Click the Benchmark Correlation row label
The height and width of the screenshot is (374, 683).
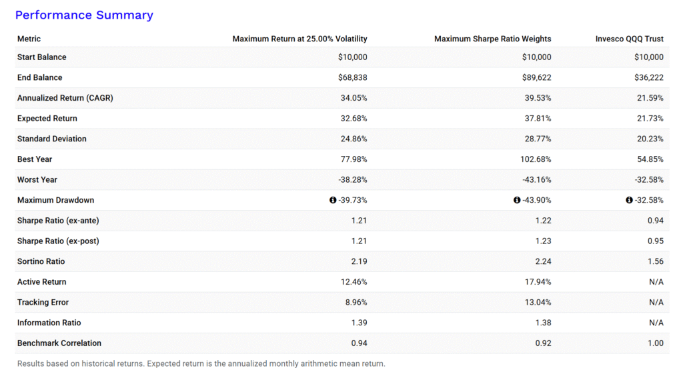tap(59, 343)
